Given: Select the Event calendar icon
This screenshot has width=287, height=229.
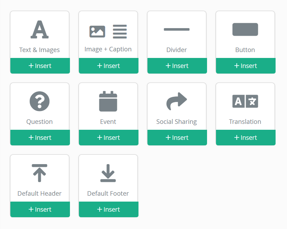Looking at the screenshot, I should 108,101.
